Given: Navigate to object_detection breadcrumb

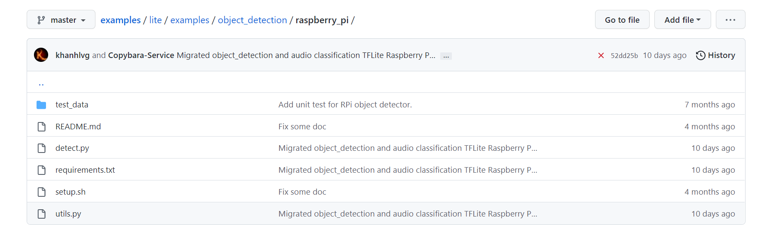Looking at the screenshot, I should coord(252,20).
